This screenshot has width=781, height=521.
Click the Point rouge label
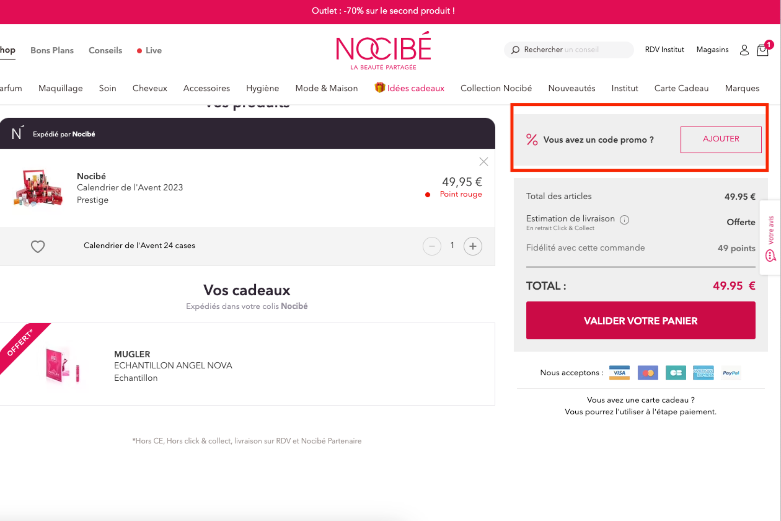[x=460, y=194]
